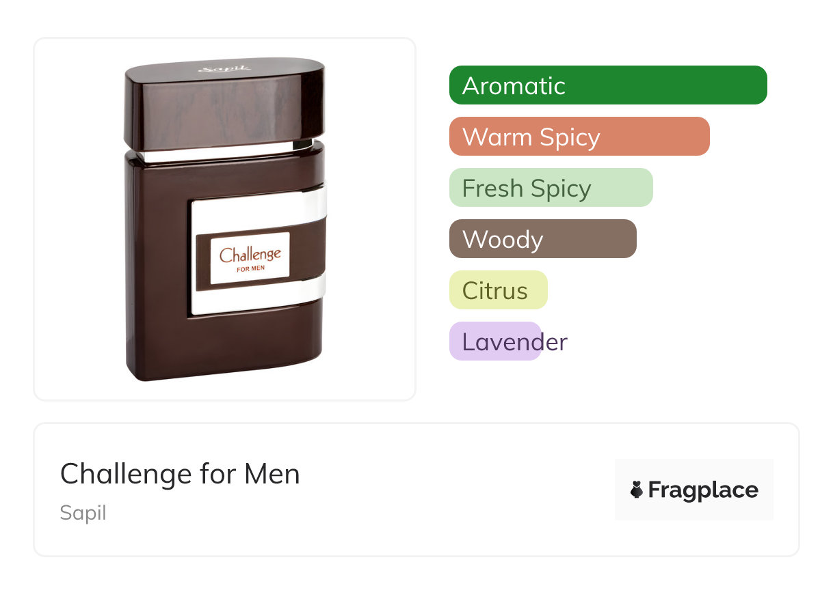The height and width of the screenshot is (590, 833).
Task: Open the Challenge perfume bottle image
Action: pos(225,219)
